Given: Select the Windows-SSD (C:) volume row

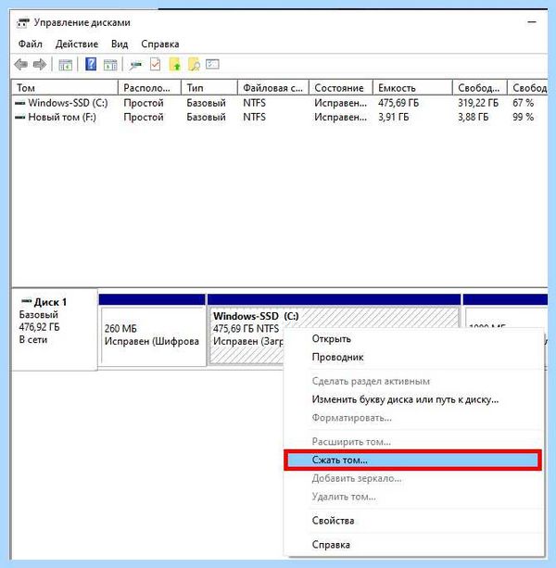Looking at the screenshot, I should (280, 103).
